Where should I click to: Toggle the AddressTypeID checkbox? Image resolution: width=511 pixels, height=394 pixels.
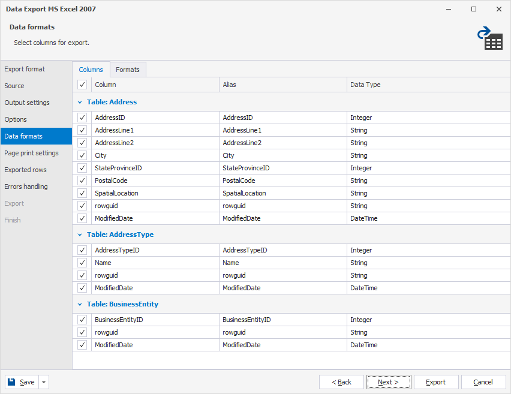click(x=82, y=250)
